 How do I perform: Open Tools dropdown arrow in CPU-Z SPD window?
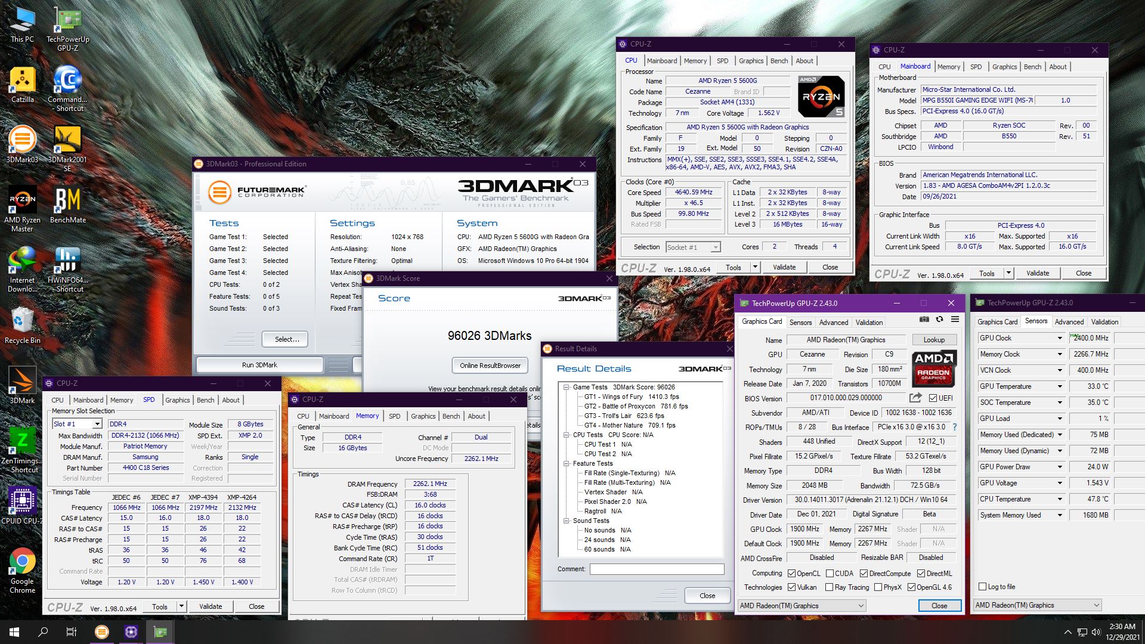coord(181,607)
